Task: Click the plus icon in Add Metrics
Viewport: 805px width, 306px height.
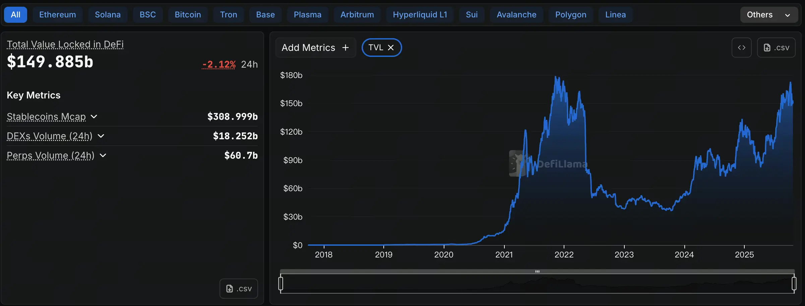Action: pyautogui.click(x=346, y=48)
